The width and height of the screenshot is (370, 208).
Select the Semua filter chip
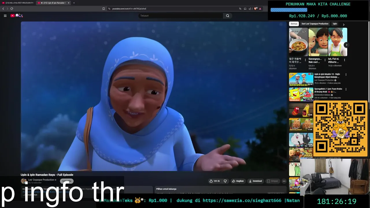(x=294, y=24)
